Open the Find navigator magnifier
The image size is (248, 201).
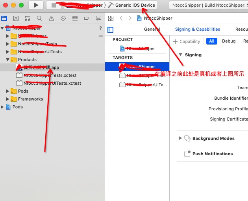pos(39,19)
